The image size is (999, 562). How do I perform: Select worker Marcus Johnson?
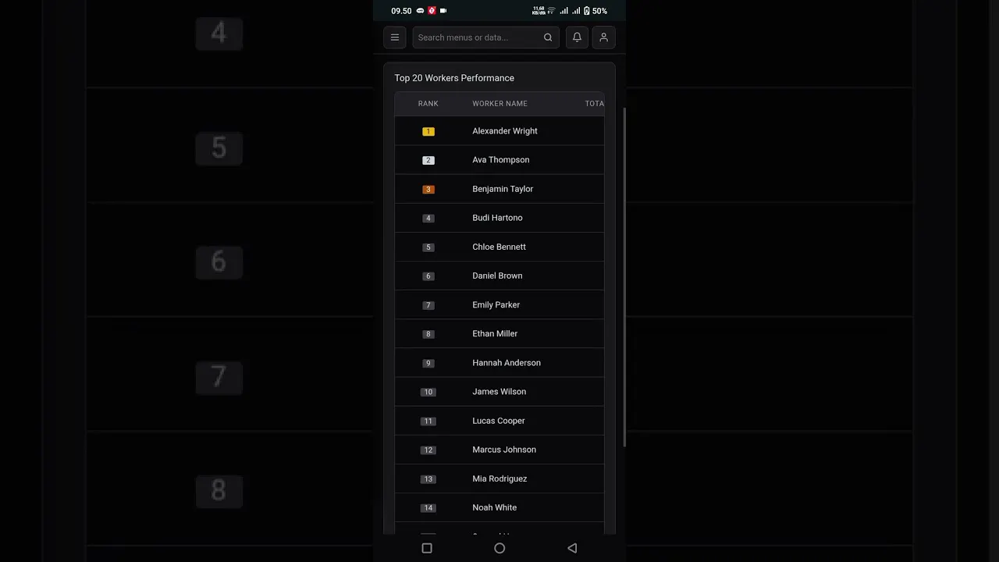(504, 450)
